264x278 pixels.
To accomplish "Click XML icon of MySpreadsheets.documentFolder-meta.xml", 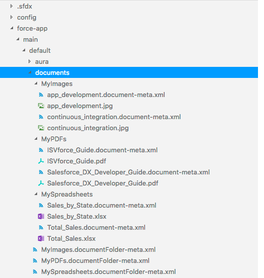I will pos(35,272).
